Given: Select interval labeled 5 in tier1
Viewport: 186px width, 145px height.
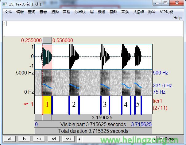Looking at the screenshot, I should coord(138,105).
